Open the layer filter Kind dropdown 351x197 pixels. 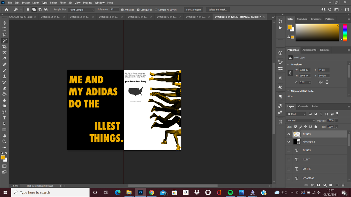point(296,114)
